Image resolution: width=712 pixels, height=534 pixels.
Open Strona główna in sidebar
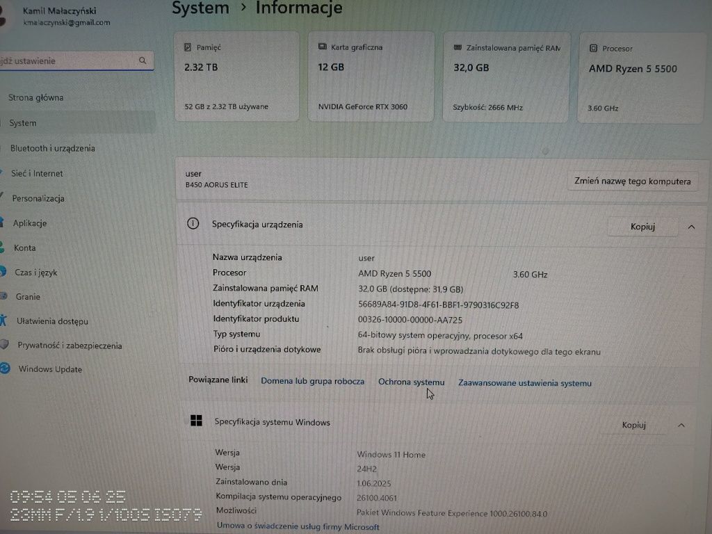pyautogui.click(x=36, y=97)
